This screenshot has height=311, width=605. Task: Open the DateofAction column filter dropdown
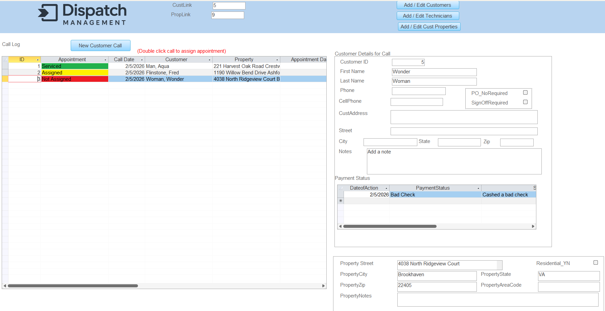(386, 188)
